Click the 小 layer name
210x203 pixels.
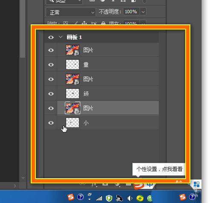tap(86, 123)
